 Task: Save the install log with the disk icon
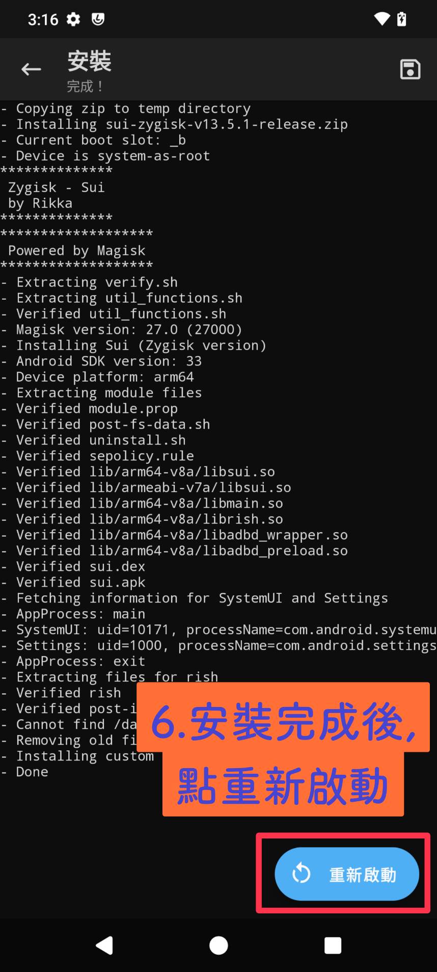(x=410, y=69)
